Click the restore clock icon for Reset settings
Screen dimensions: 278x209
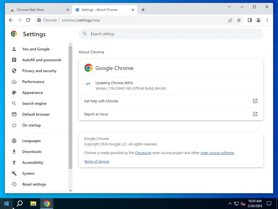(14, 184)
